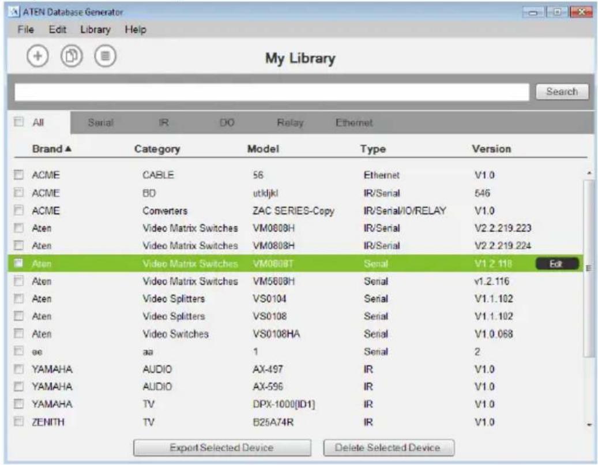Select the ZAC SERIES-Copy model cell
This screenshot has height=465, width=598.
(294, 211)
